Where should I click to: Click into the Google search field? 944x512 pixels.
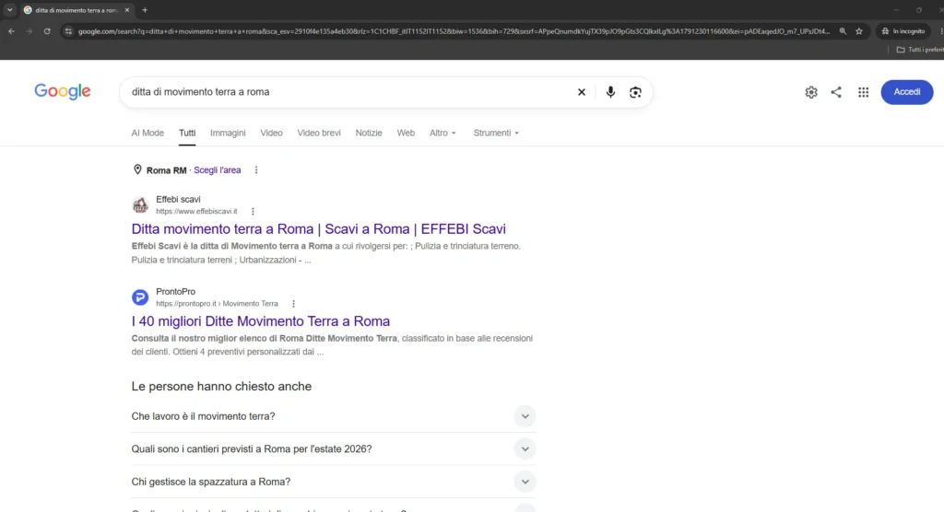tap(349, 92)
